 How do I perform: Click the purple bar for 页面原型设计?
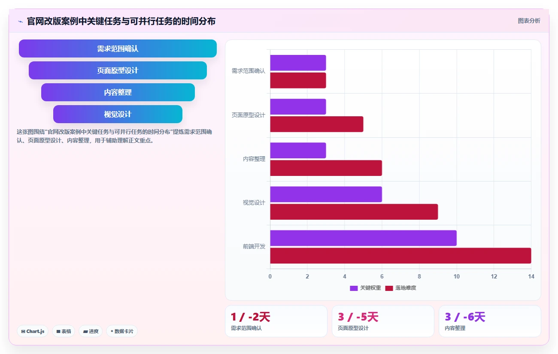[x=298, y=106]
